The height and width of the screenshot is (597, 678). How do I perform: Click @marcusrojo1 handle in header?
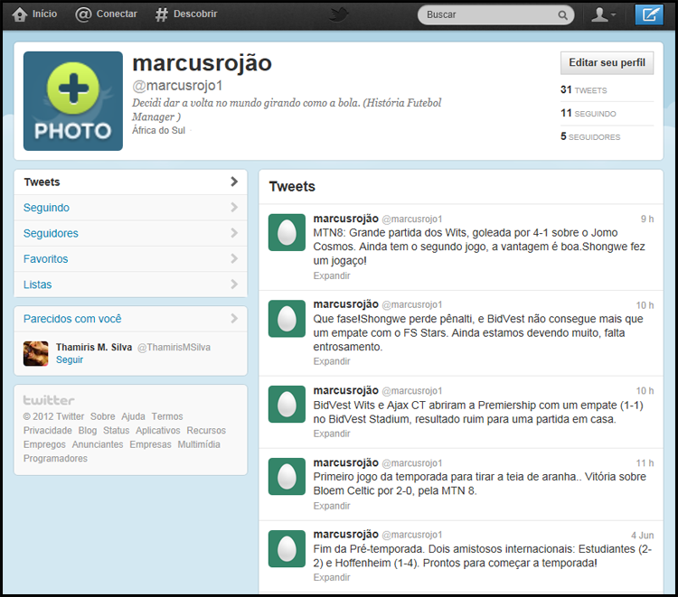click(177, 86)
